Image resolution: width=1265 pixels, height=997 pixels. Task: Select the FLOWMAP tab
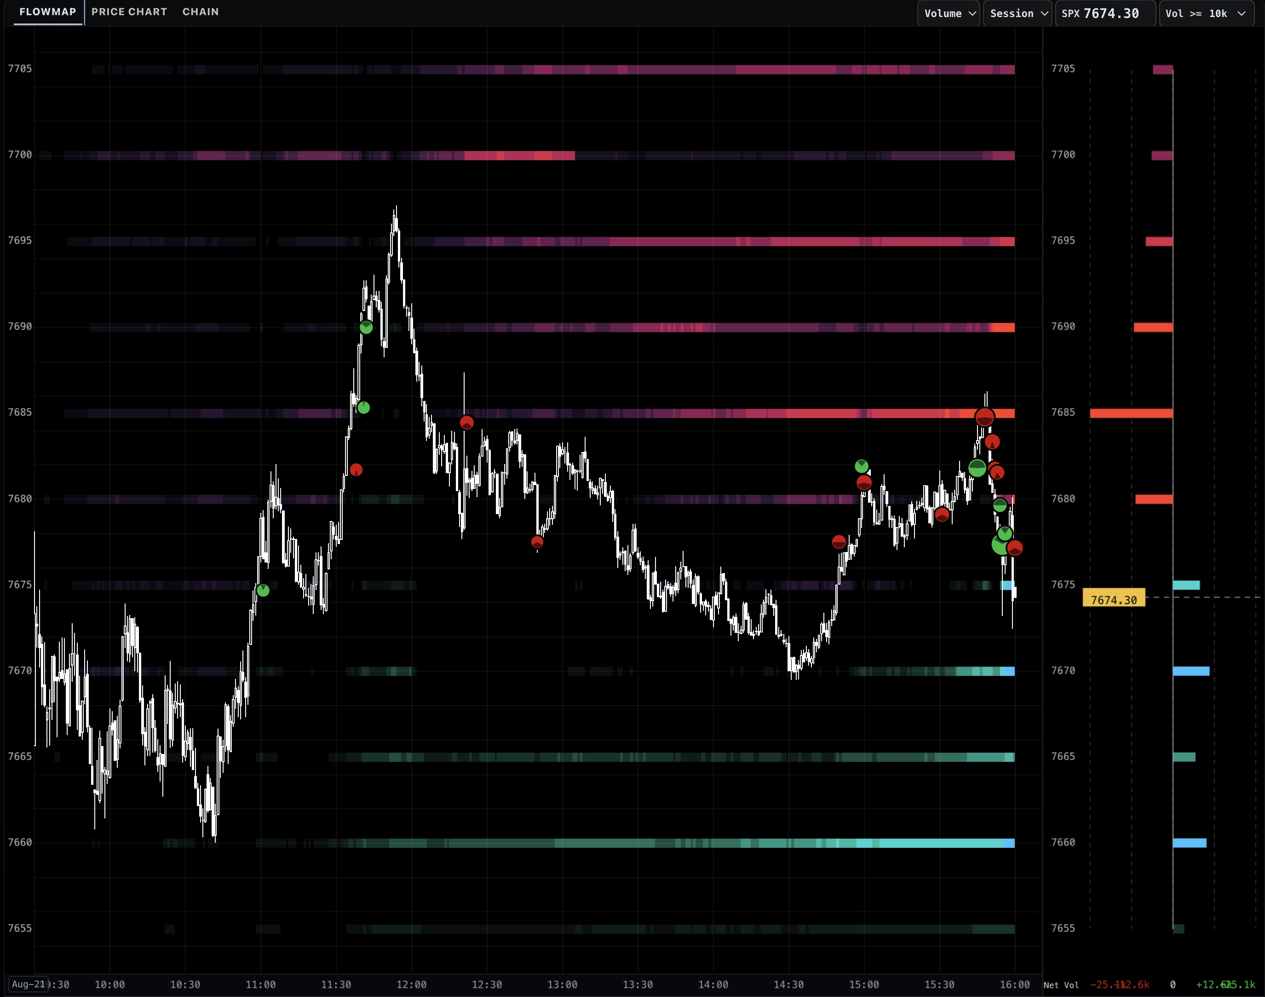(x=48, y=12)
